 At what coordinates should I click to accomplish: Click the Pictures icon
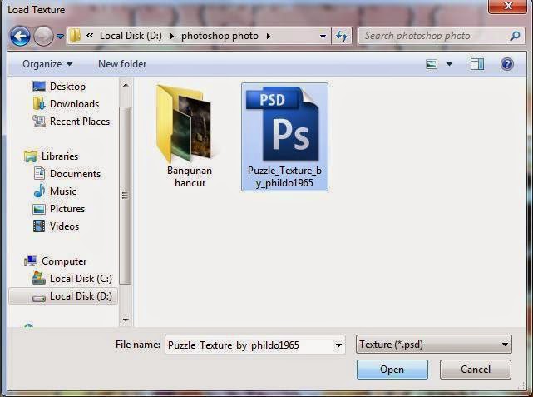coord(39,209)
